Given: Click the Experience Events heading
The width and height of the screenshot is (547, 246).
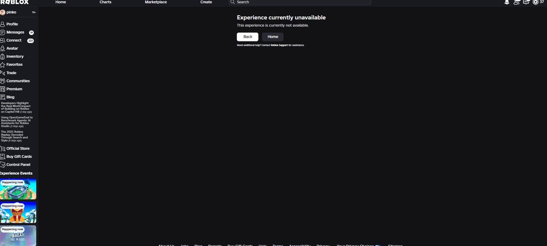Looking at the screenshot, I should (16, 173).
